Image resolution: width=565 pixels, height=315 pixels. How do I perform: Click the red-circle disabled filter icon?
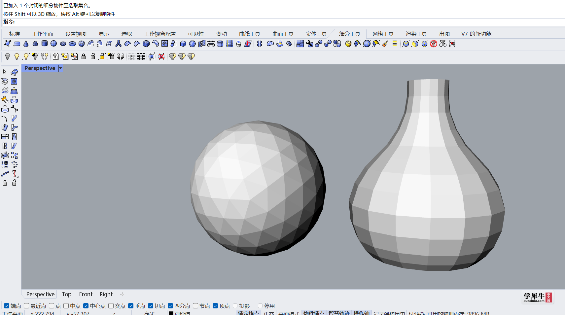434,44
